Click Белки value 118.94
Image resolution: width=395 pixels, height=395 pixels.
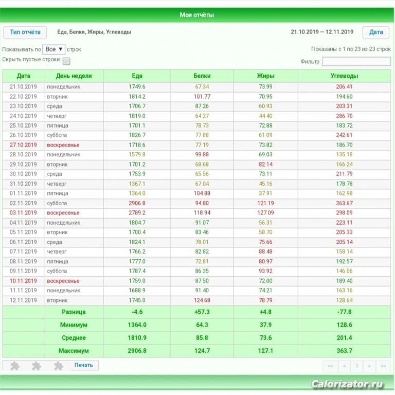202,213
